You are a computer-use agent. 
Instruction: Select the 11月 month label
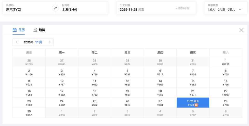coord(39,42)
